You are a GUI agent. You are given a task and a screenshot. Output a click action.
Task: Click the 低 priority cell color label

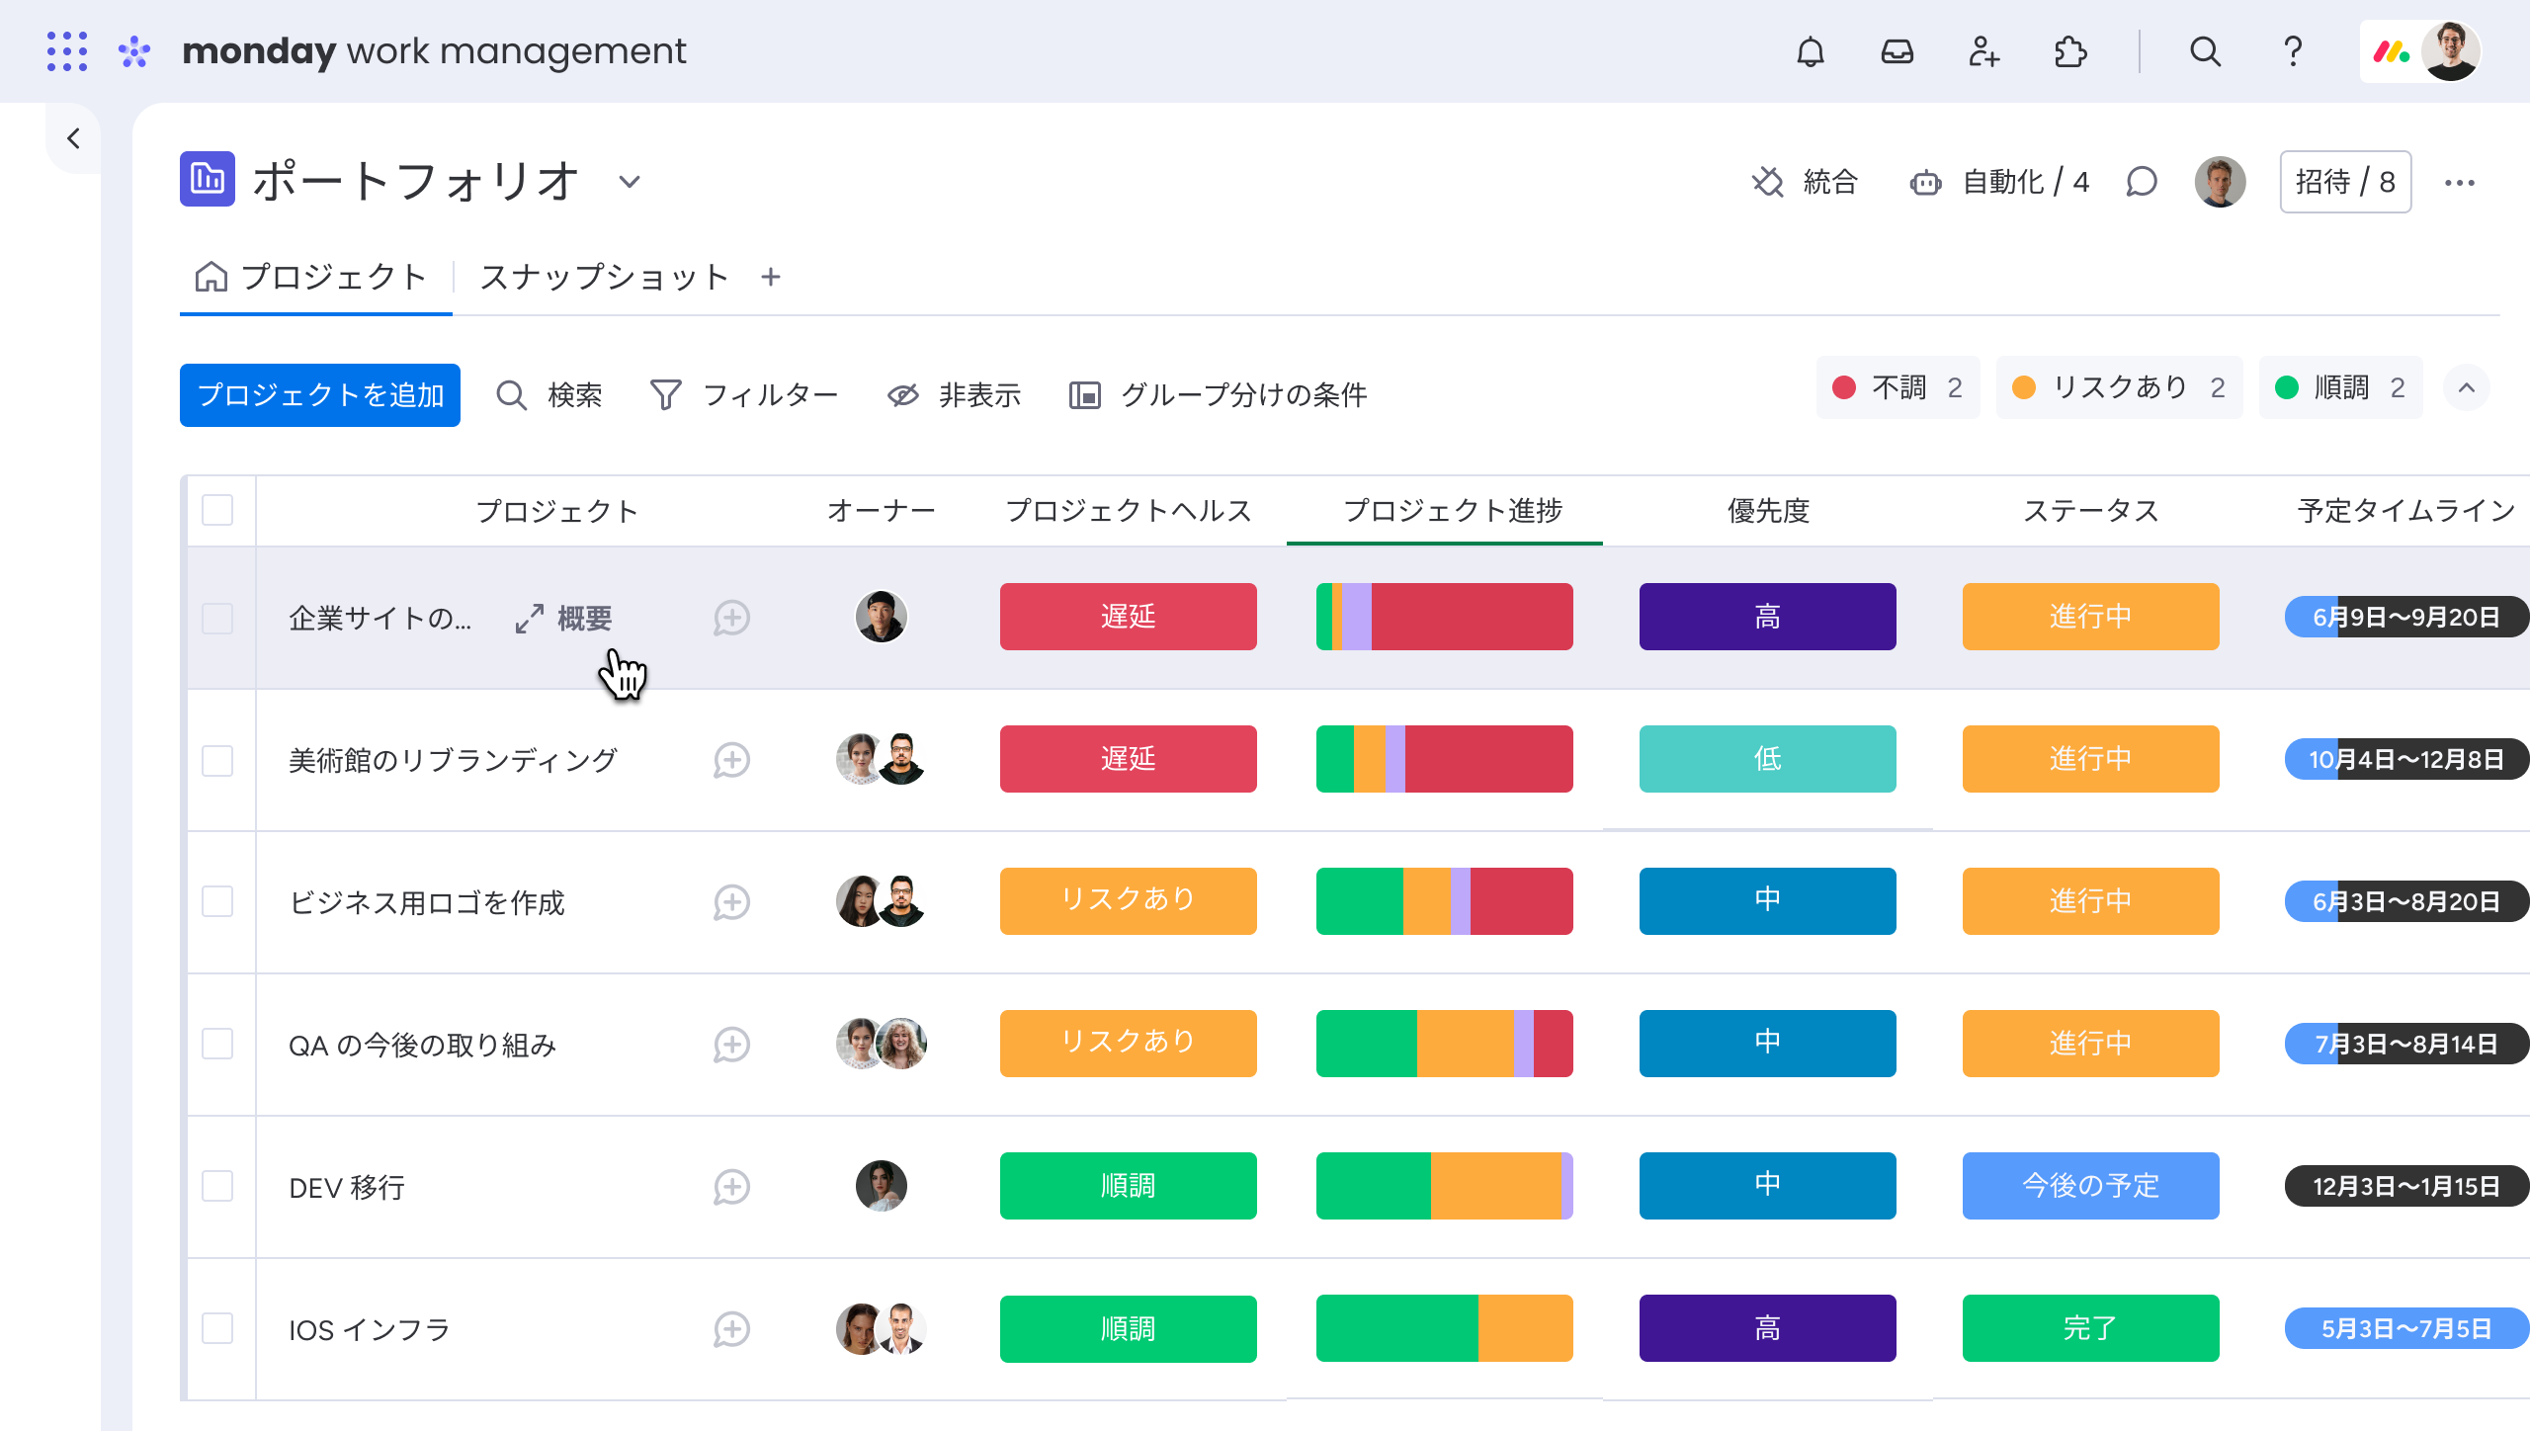click(1767, 759)
